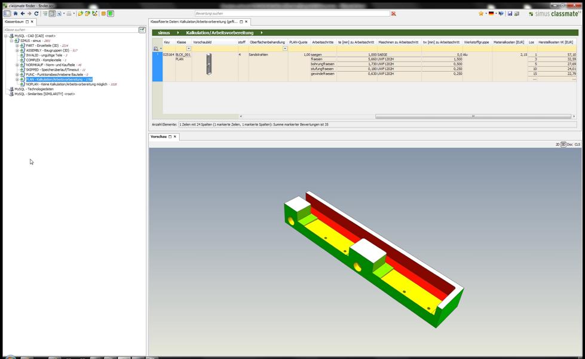
Task: Select the Vorschau tab
Action: [x=158, y=137]
